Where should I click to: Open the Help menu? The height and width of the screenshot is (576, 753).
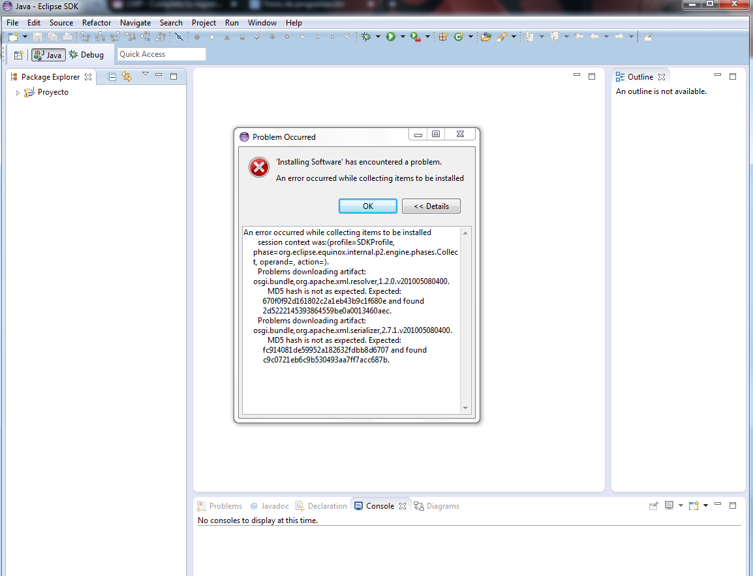pos(294,23)
